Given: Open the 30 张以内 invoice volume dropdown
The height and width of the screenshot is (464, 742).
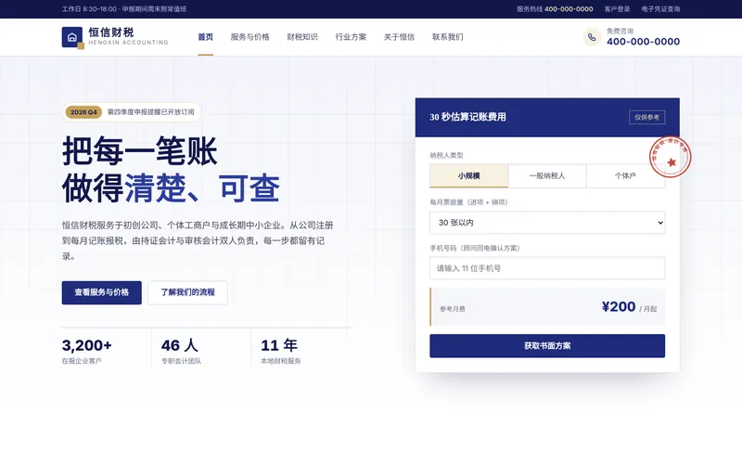Looking at the screenshot, I should (x=547, y=223).
